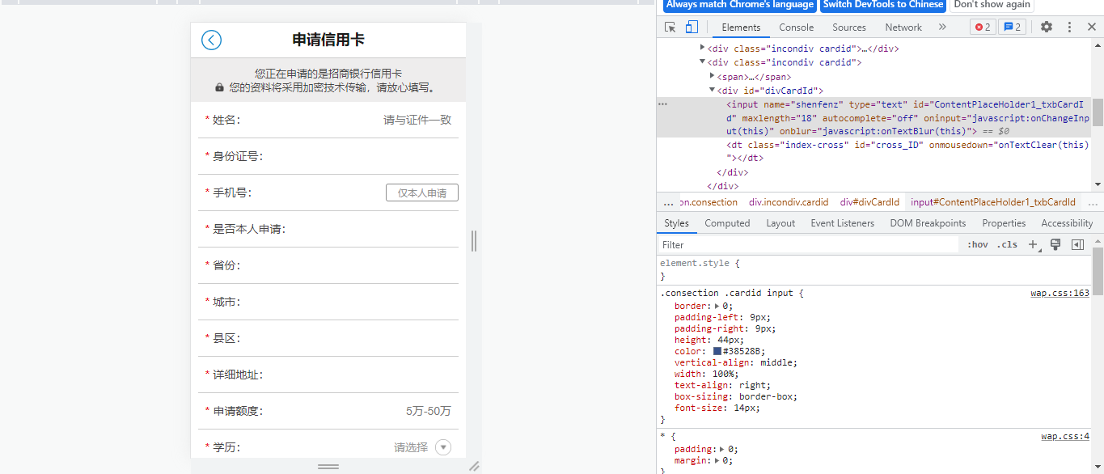Switch to the Console tab
The width and height of the screenshot is (1104, 474).
[796, 27]
